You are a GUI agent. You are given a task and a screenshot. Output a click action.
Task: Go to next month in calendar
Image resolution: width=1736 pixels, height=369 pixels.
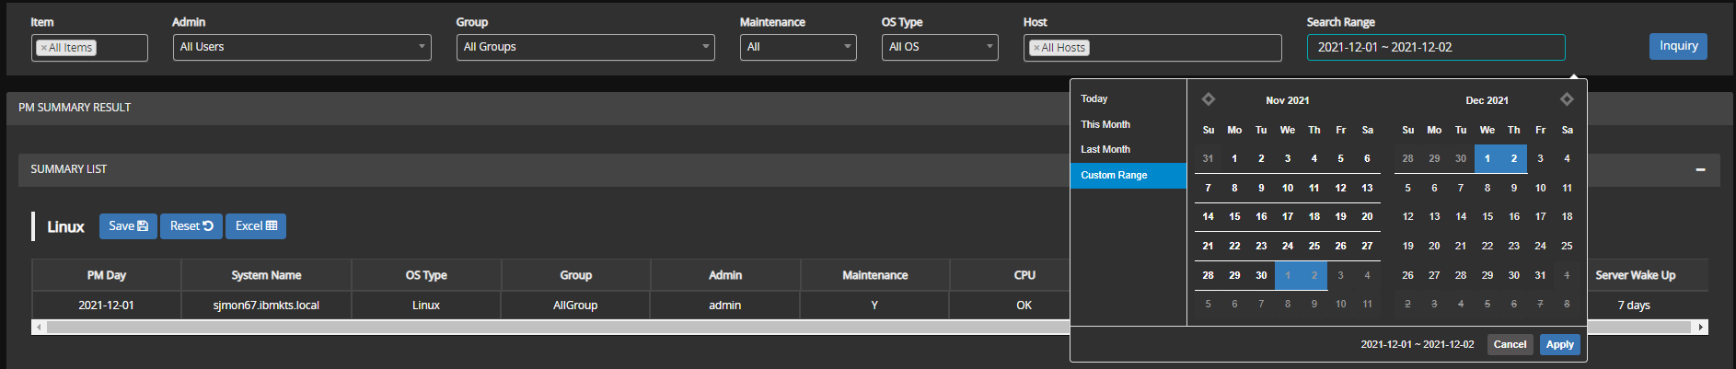click(1567, 99)
